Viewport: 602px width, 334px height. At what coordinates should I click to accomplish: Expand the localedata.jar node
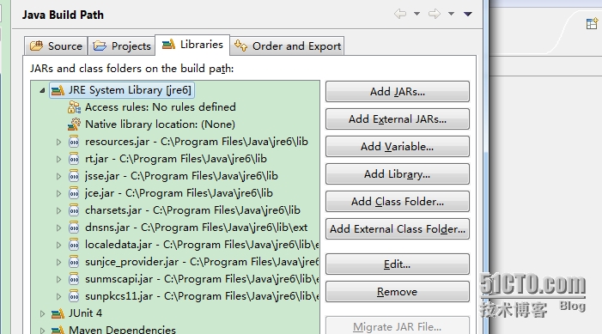pos(58,245)
